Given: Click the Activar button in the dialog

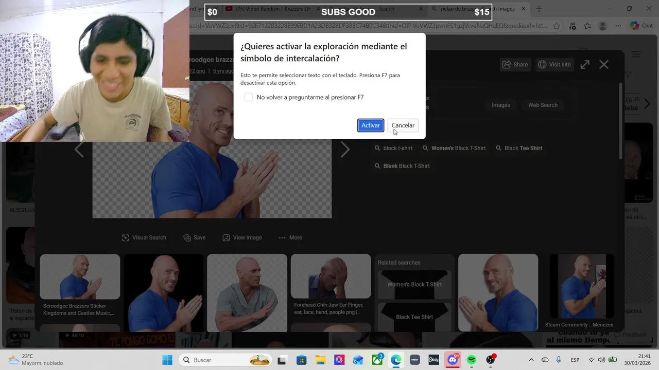Looking at the screenshot, I should point(371,125).
